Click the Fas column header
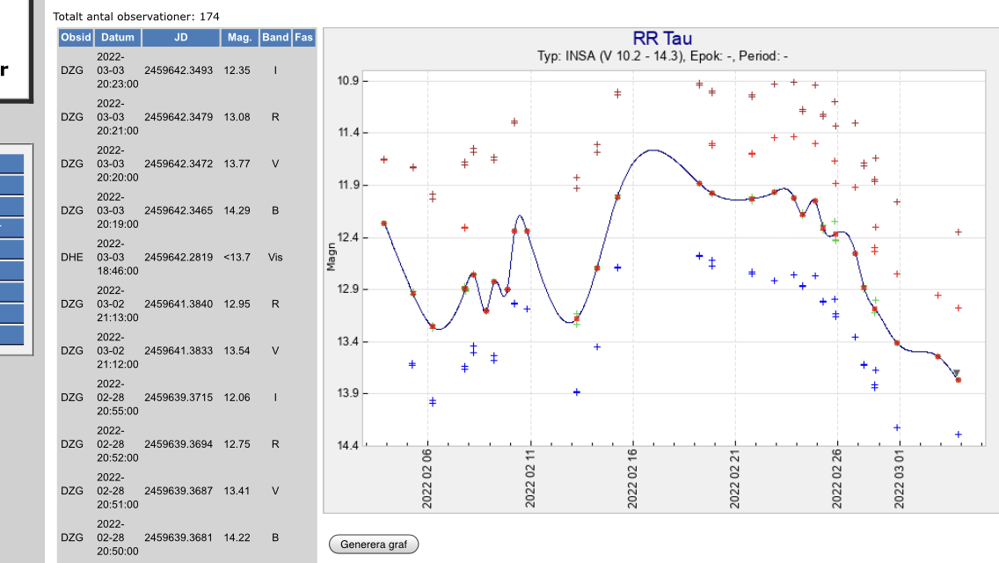The width and height of the screenshot is (999, 563). click(x=303, y=38)
